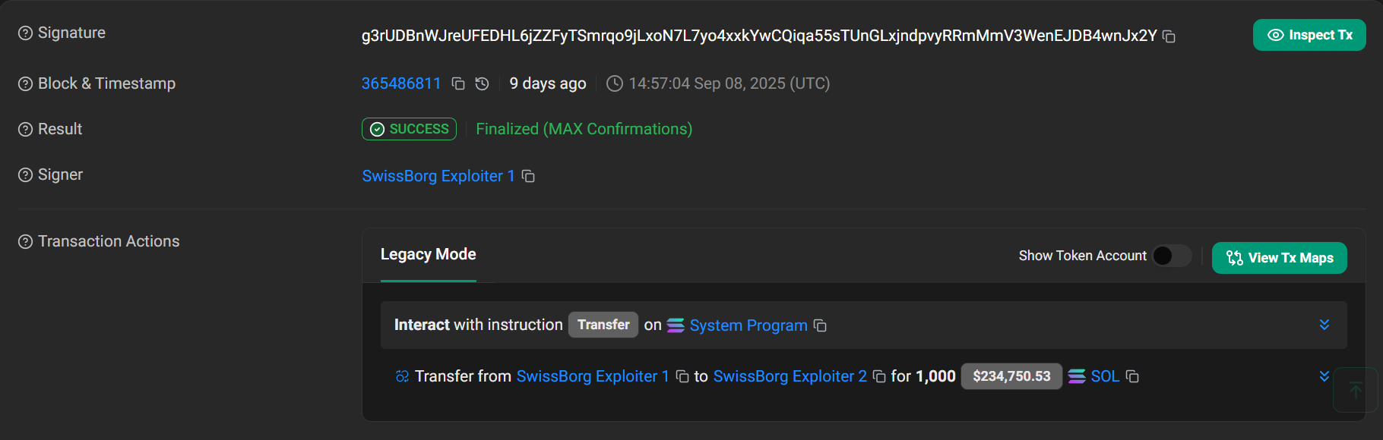Open block 365486811 link
Image resolution: width=1383 pixels, height=440 pixels.
point(401,83)
